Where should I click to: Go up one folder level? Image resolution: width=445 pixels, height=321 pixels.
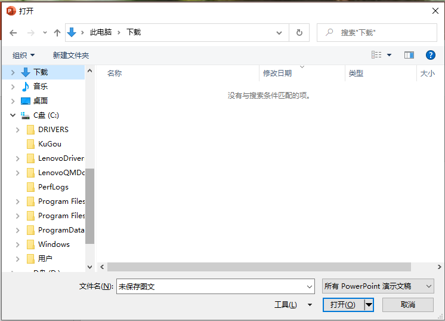point(57,33)
